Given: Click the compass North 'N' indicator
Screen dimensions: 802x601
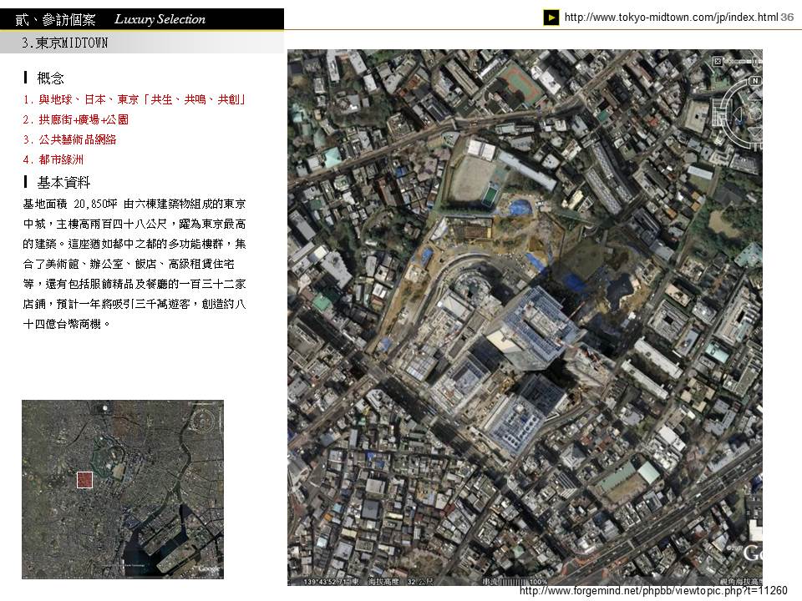Looking at the screenshot, I should [x=754, y=81].
